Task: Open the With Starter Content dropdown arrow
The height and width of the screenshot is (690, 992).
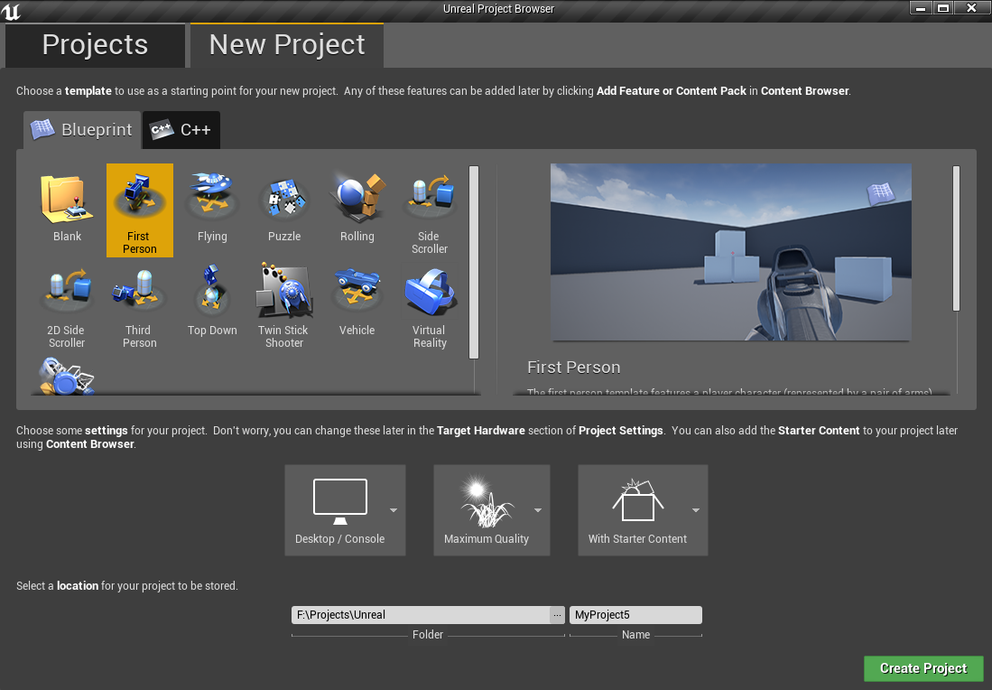Action: coord(696,510)
